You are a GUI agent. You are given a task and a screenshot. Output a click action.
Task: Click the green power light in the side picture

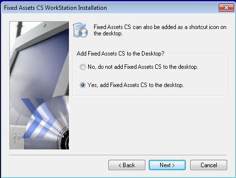[x=15, y=142]
